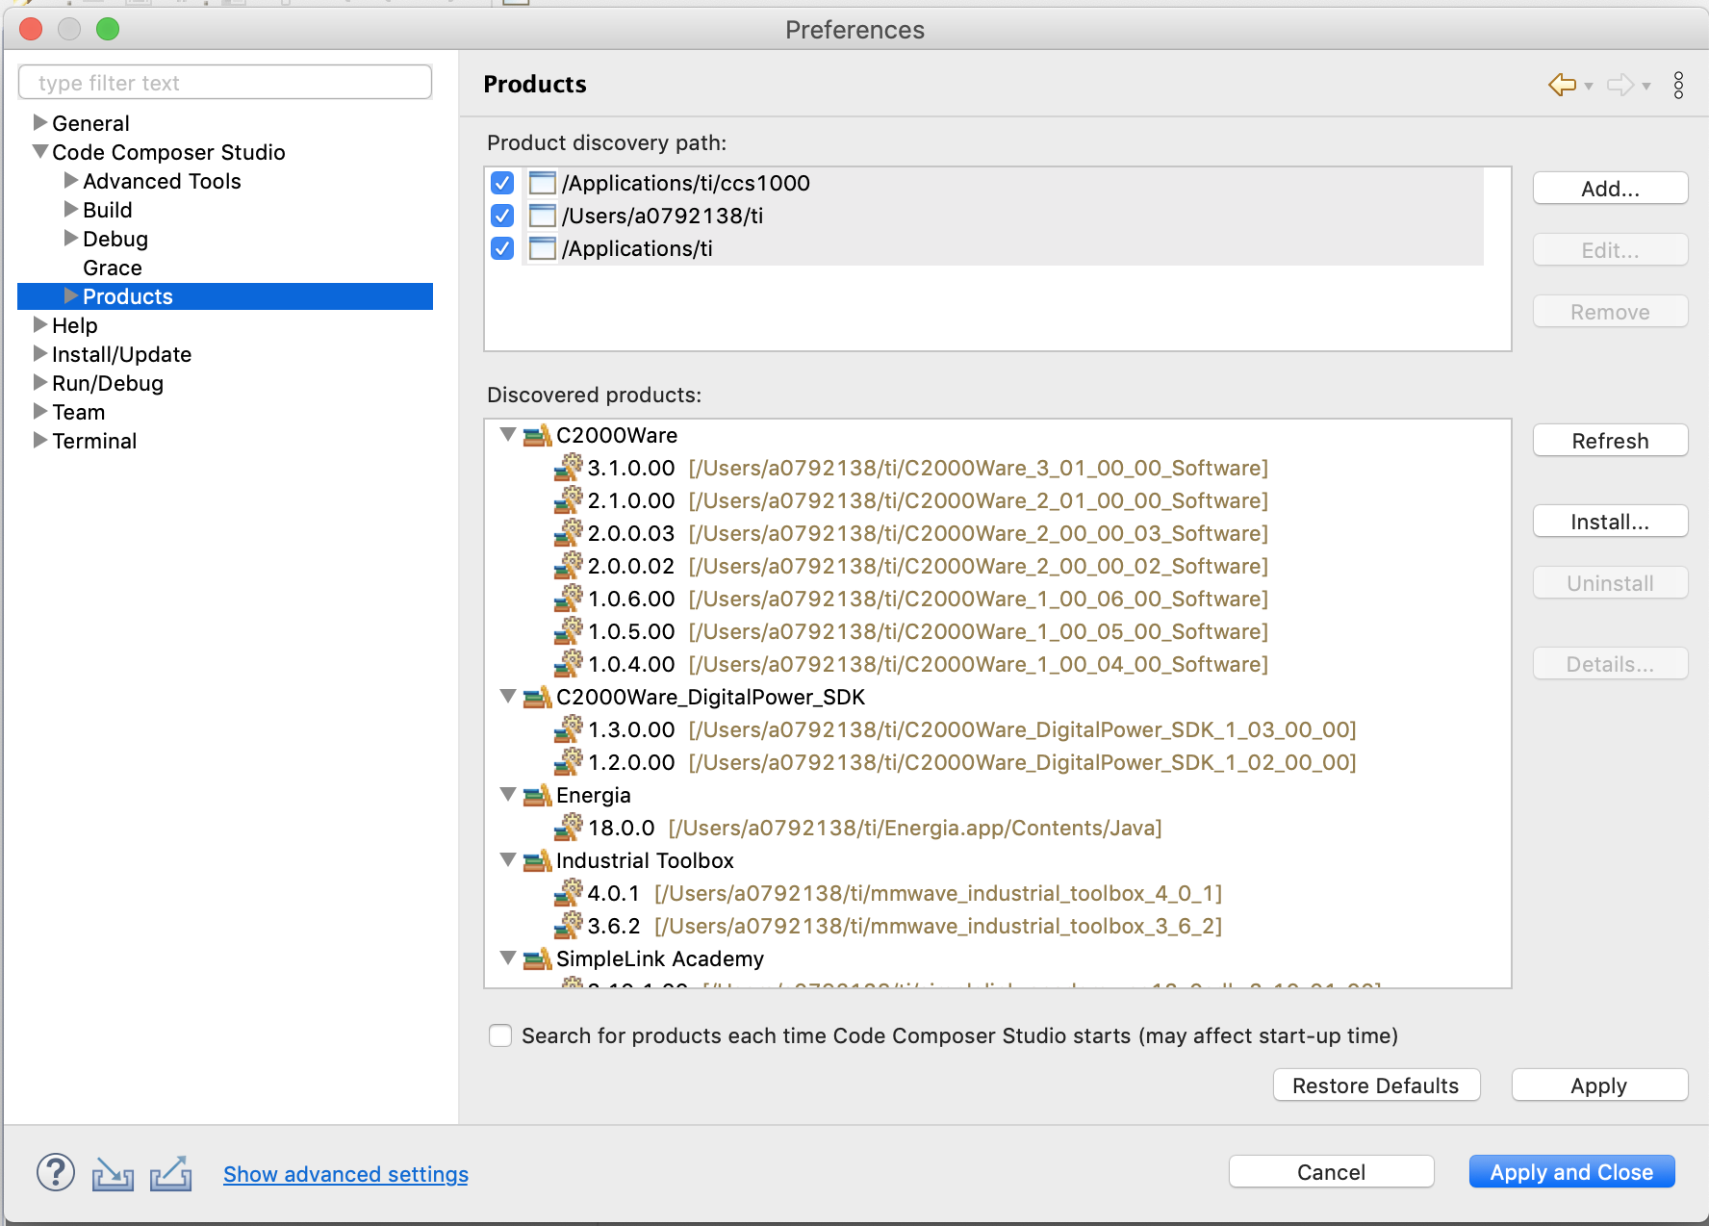Click the Refresh button

click(x=1610, y=441)
